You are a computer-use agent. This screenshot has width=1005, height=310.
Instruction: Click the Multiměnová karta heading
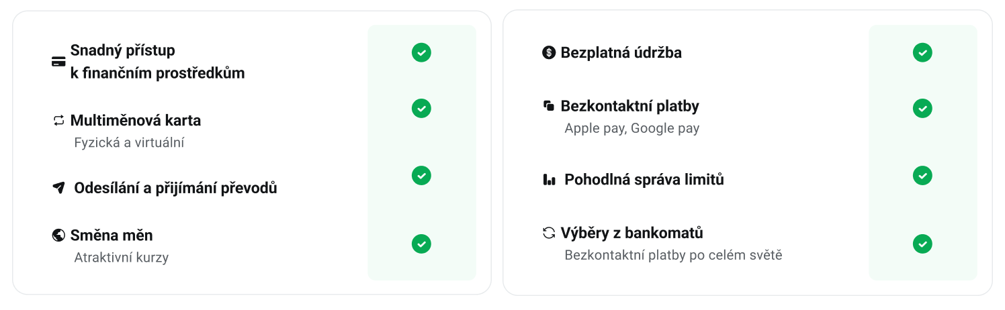tap(136, 121)
